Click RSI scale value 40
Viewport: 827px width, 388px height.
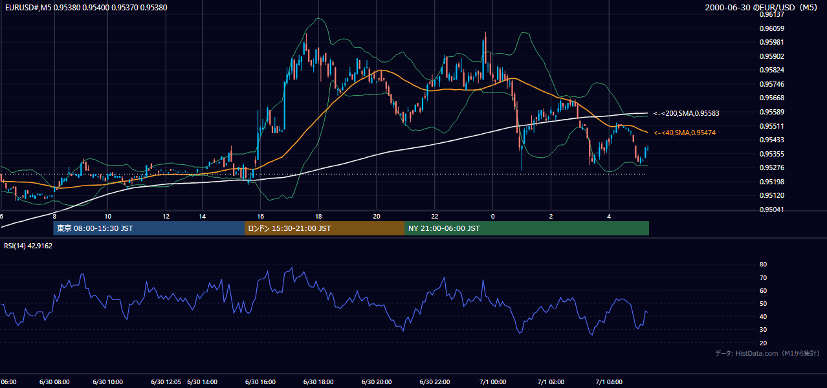click(x=763, y=316)
